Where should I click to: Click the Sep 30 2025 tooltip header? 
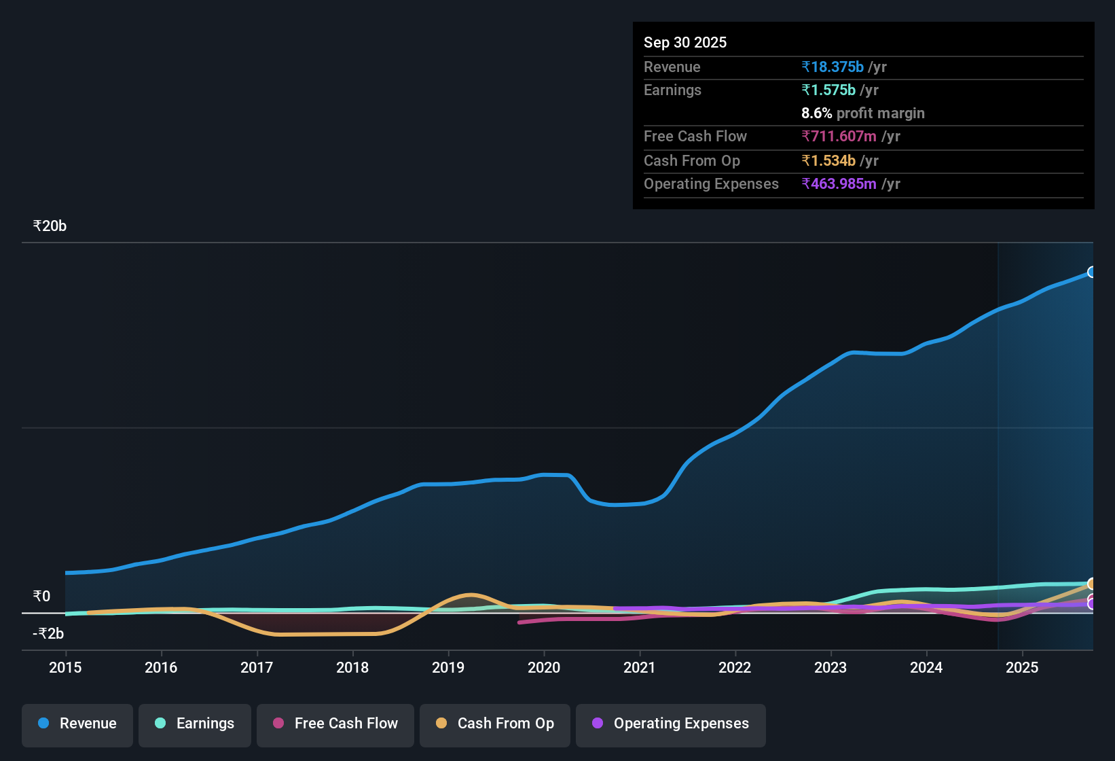pyautogui.click(x=685, y=42)
